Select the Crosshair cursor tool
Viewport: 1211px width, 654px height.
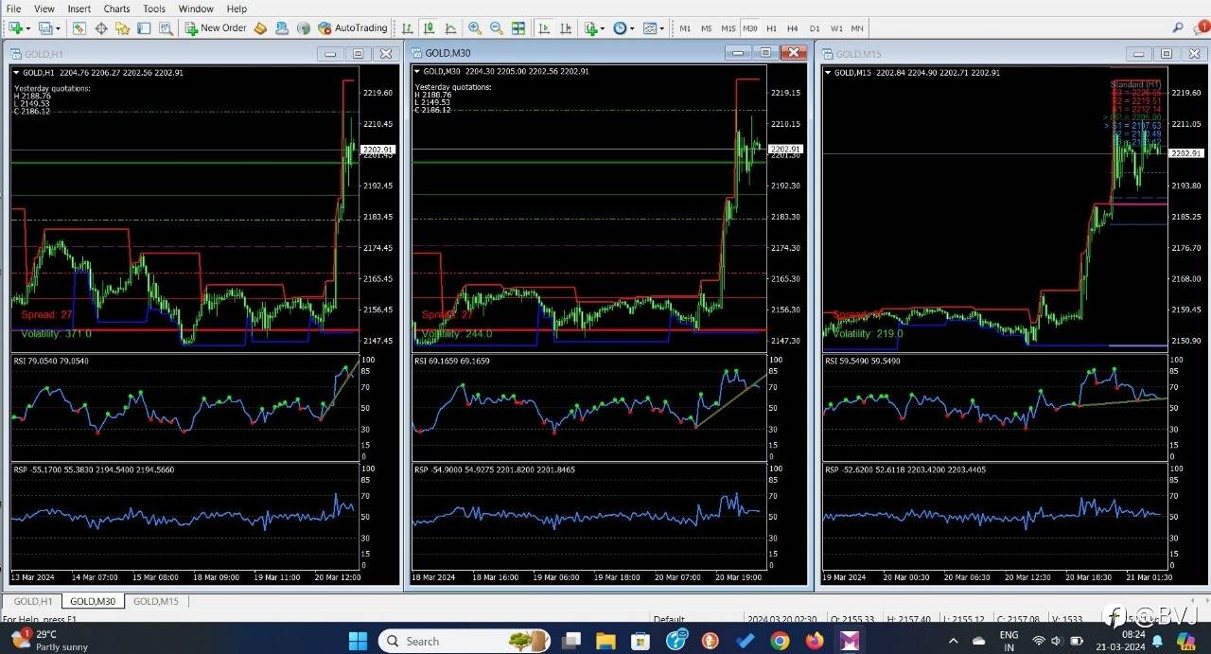(101, 28)
